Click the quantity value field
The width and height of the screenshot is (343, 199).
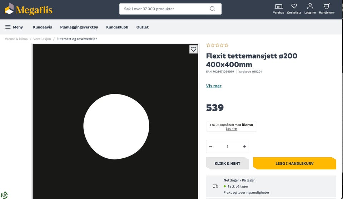click(x=228, y=147)
